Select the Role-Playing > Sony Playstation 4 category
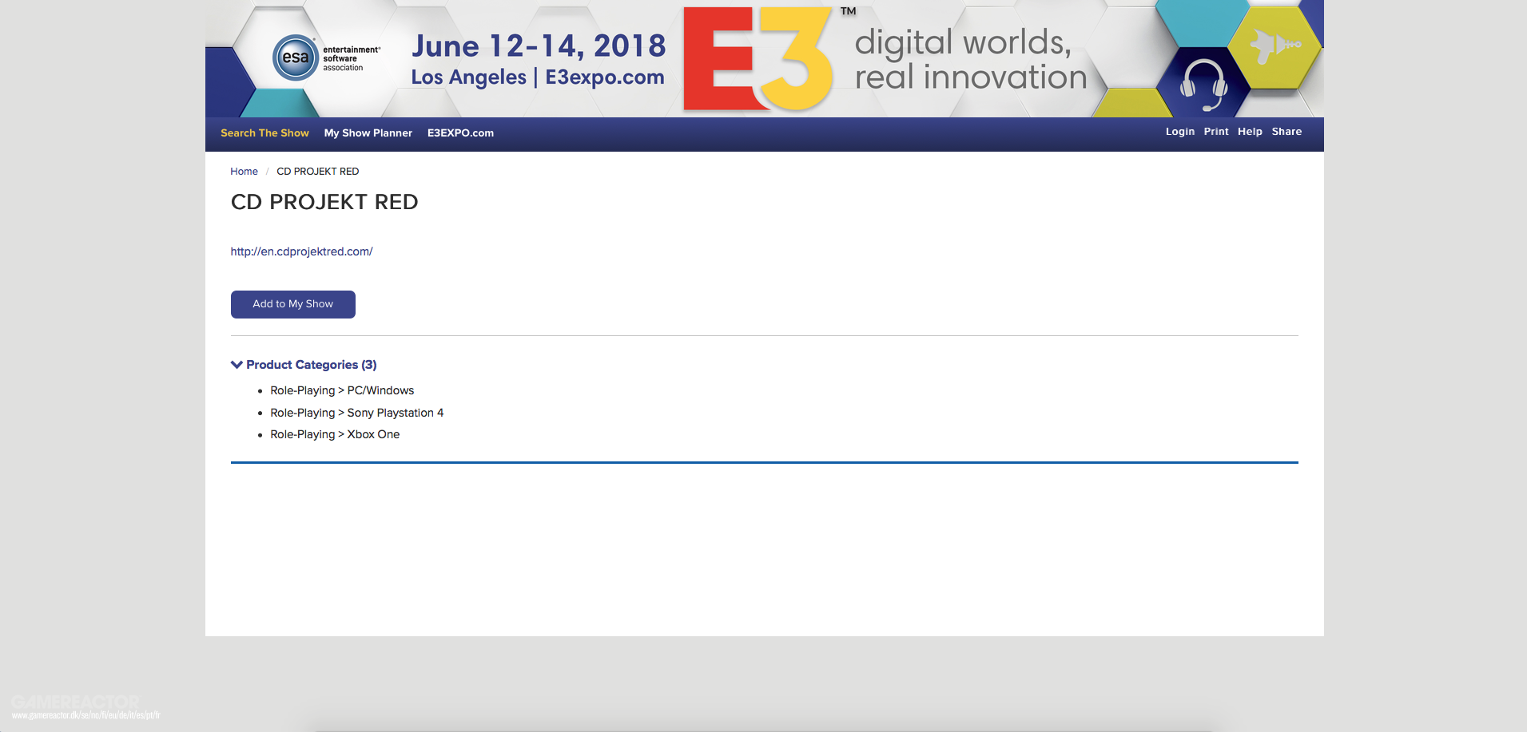The width and height of the screenshot is (1527, 732). (356, 413)
